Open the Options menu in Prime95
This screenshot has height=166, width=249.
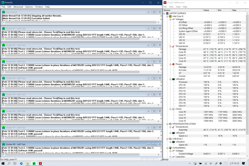[x=29, y=7]
